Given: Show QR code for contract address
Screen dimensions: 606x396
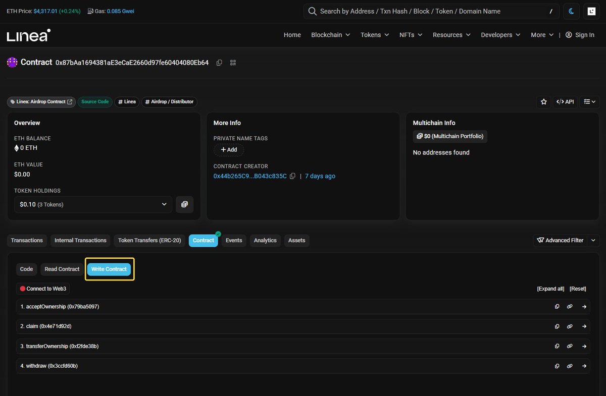Looking at the screenshot, I should tap(233, 63).
